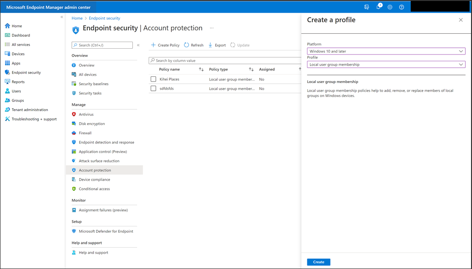
Task: Click the Tenant administration icon
Action: [8, 110]
